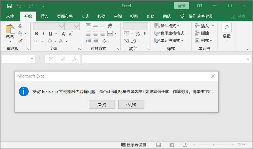This screenshot has width=253, height=149.
Task: Open the font name dropdown
Action: point(61,26)
